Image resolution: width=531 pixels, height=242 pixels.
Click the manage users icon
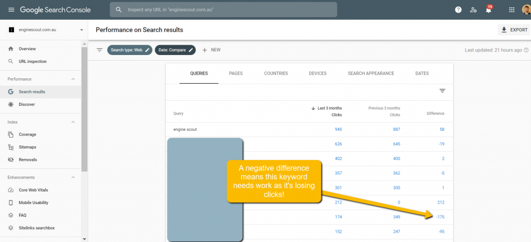coord(473,10)
